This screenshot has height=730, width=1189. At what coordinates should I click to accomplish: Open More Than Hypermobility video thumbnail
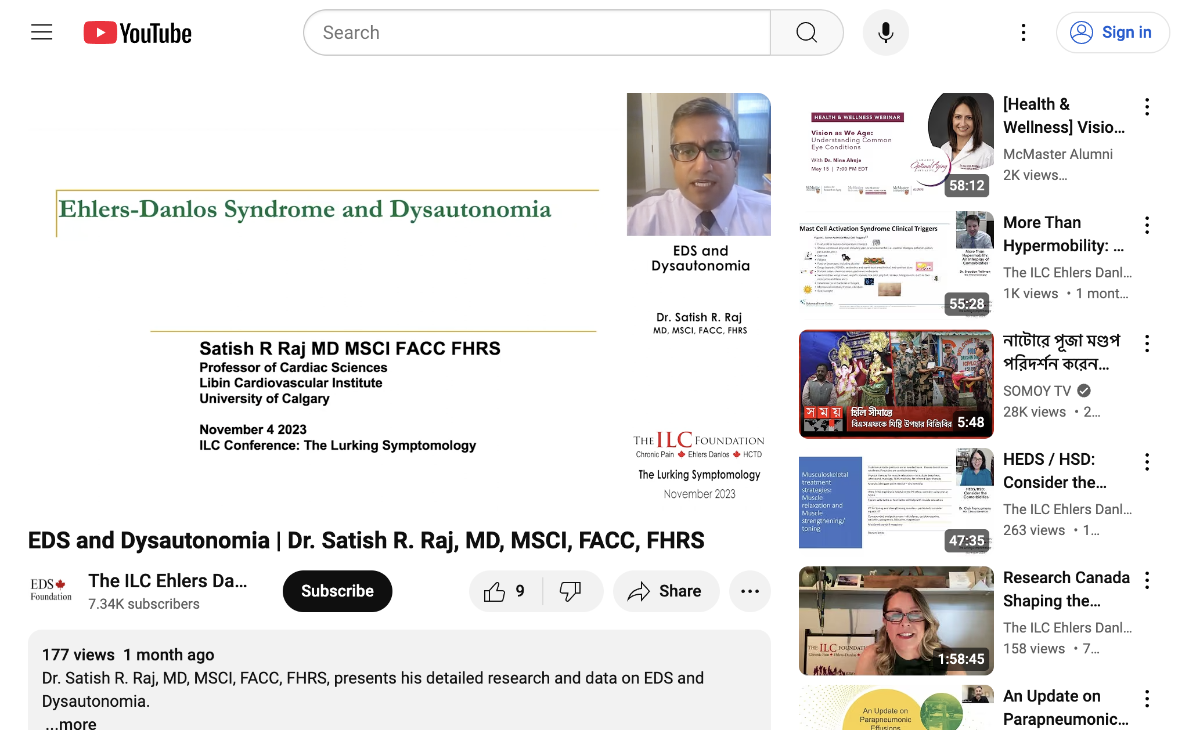tap(896, 265)
